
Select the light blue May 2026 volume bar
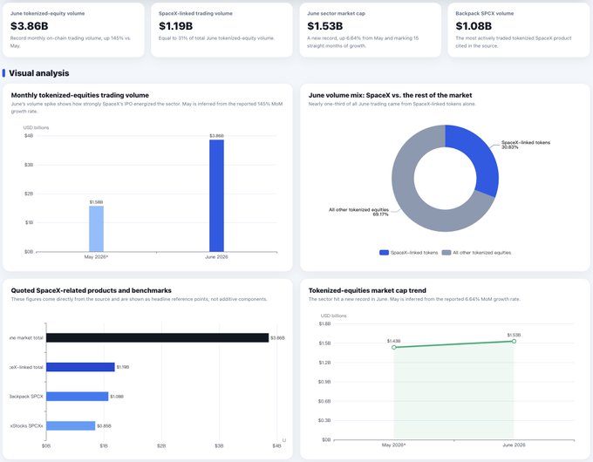96,228
